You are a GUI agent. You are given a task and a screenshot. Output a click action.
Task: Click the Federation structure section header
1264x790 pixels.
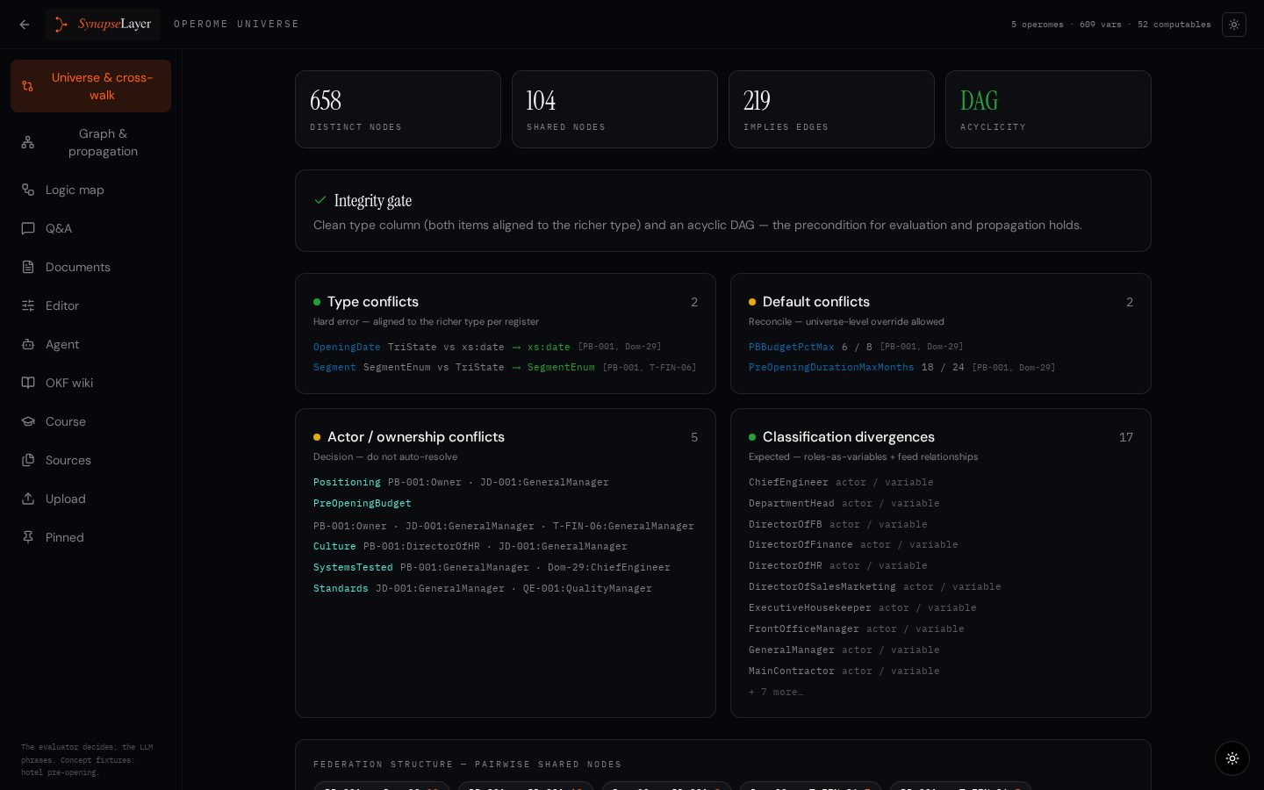tap(467, 765)
